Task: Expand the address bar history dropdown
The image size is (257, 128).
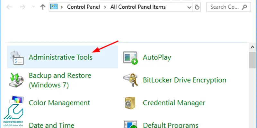Action: (189, 7)
